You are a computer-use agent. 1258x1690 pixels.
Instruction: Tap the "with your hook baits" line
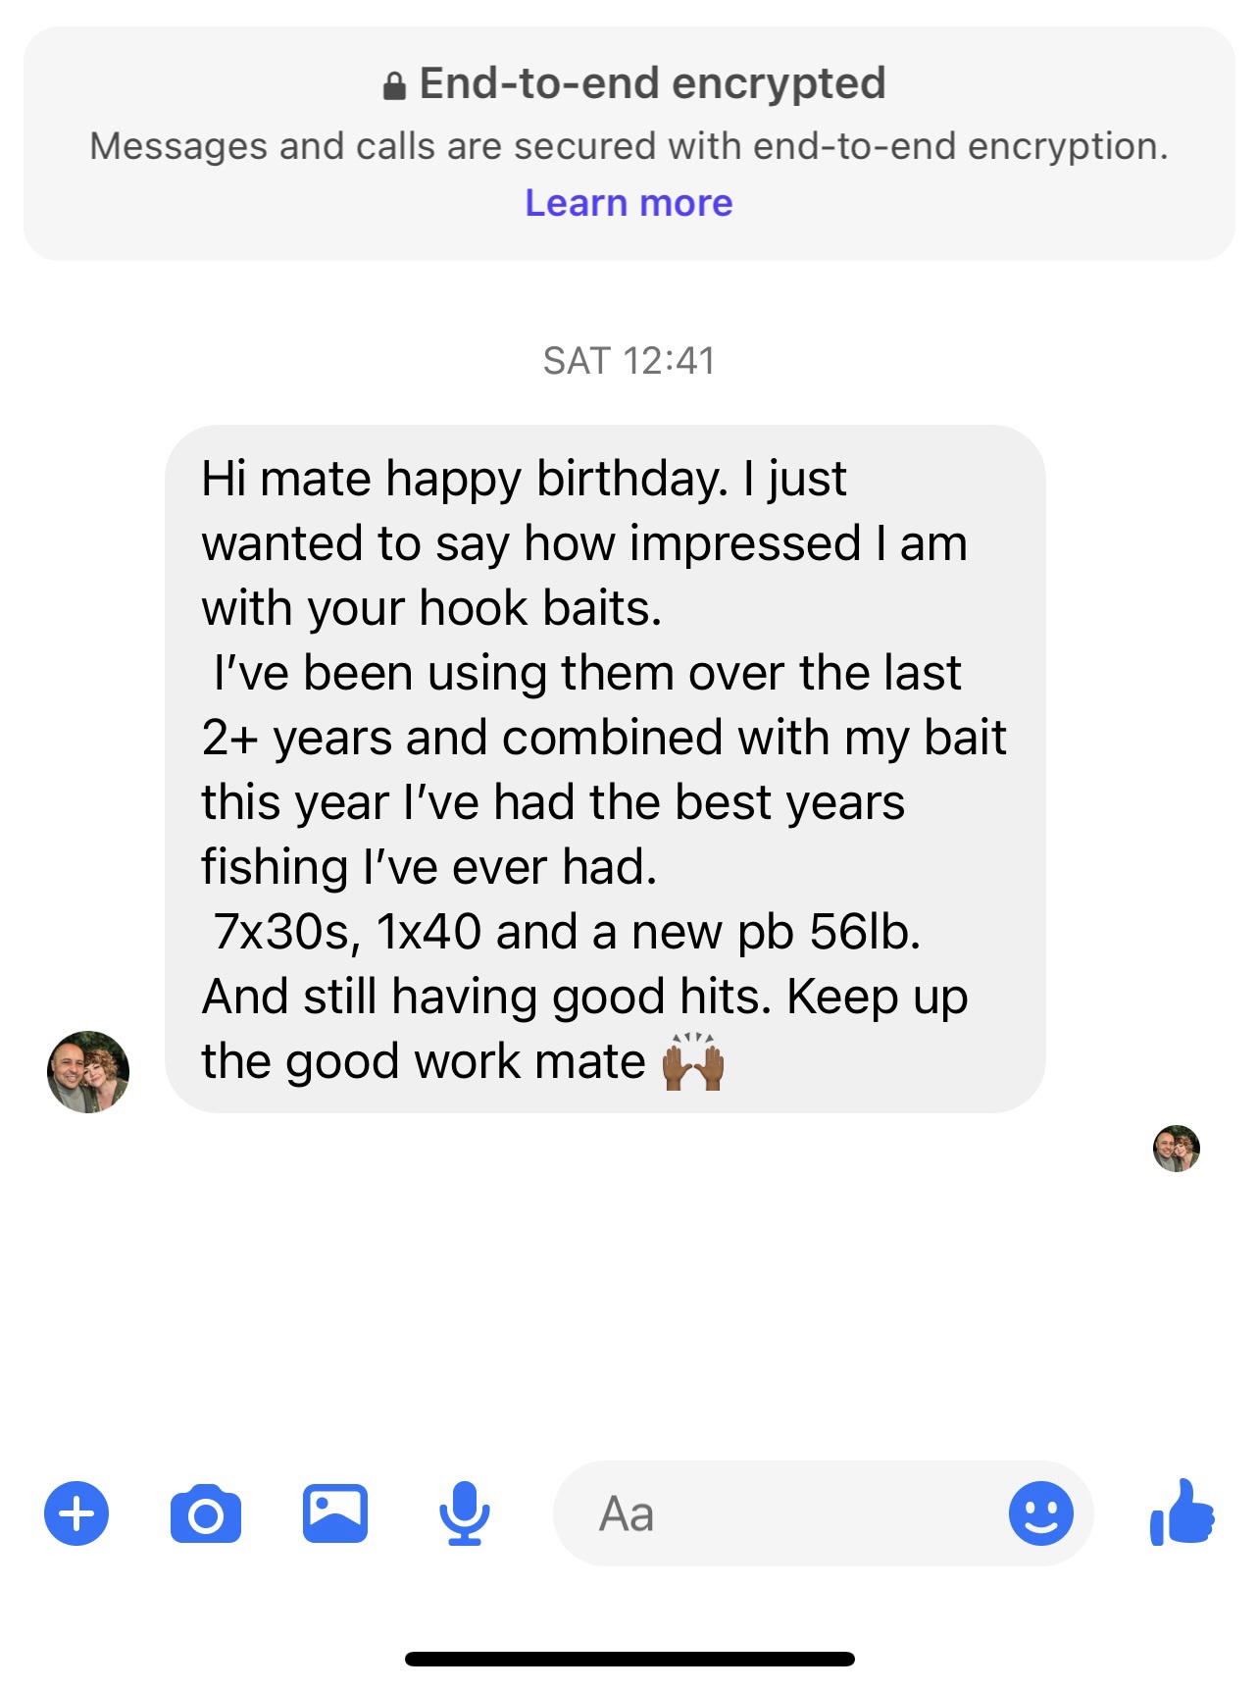(431, 608)
